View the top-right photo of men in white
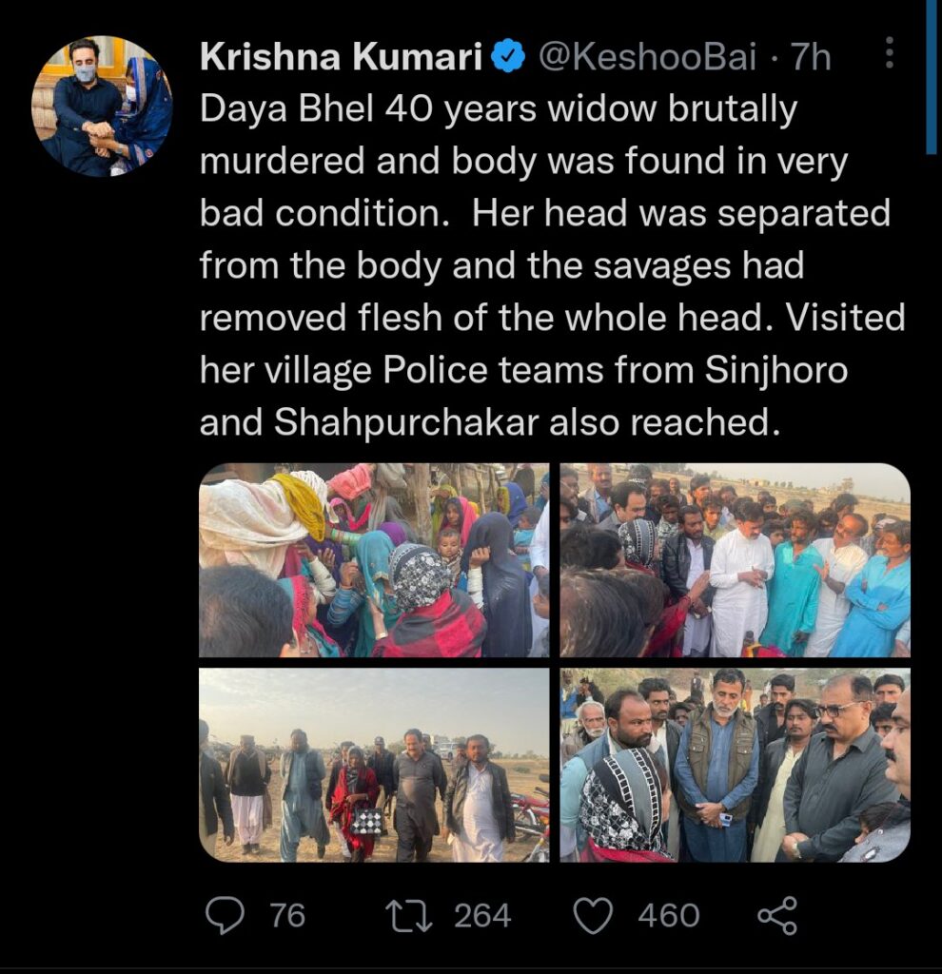The image size is (942, 974). [x=736, y=559]
